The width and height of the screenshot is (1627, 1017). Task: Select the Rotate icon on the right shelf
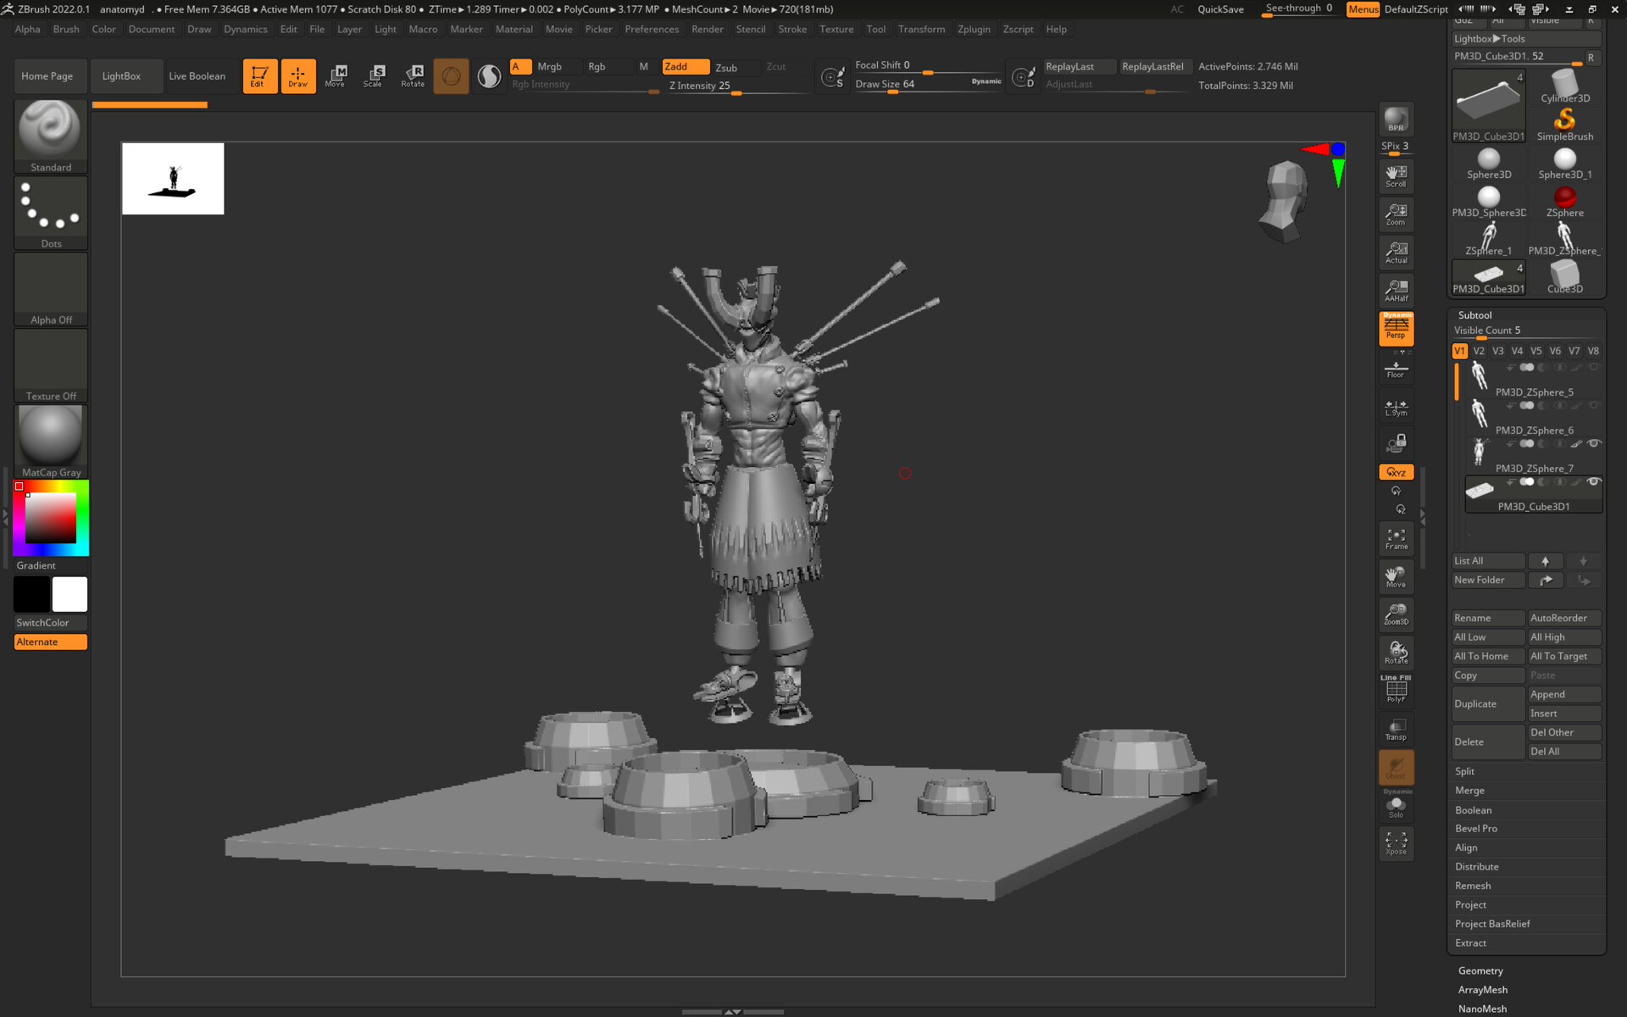tap(1396, 651)
